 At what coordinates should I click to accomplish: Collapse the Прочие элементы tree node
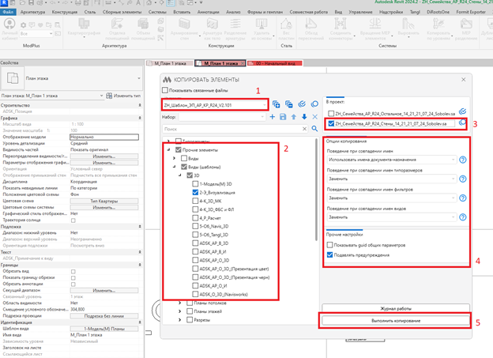click(169, 149)
